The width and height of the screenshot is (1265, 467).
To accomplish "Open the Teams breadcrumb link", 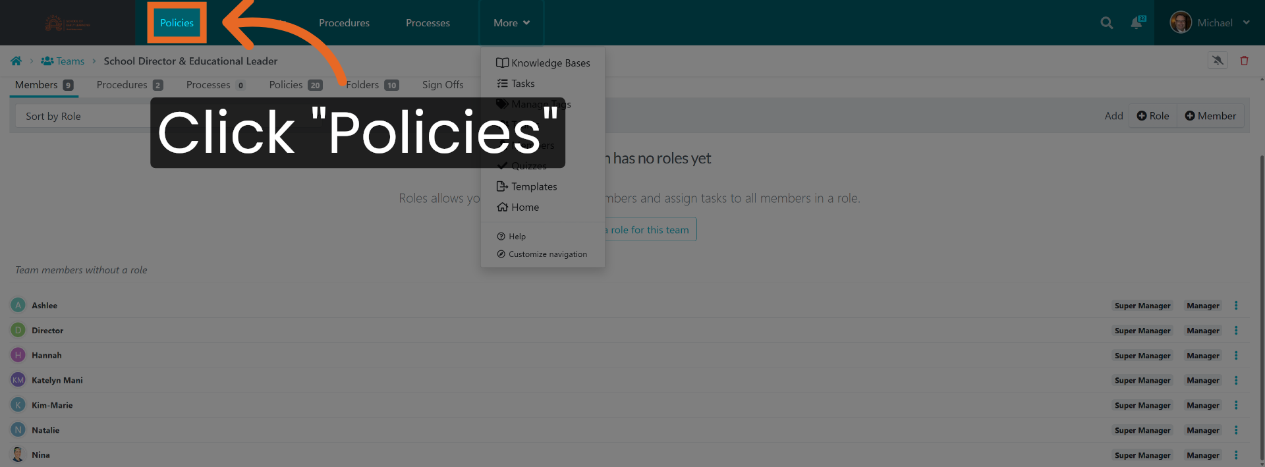I will click(x=63, y=61).
